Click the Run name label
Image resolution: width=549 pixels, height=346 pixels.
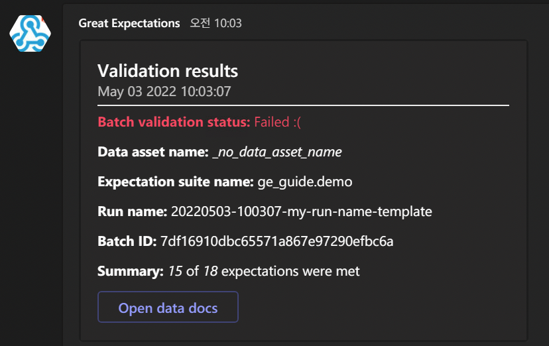pyautogui.click(x=133, y=211)
